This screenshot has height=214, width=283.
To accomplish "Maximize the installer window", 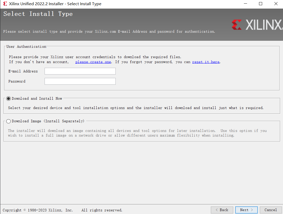I will (261, 4).
